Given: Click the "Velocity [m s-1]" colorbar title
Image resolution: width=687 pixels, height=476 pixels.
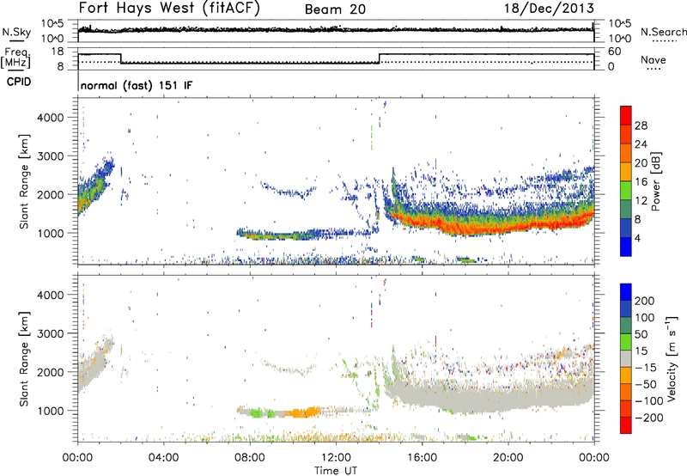Looking at the screenshot, I should 672,359.
